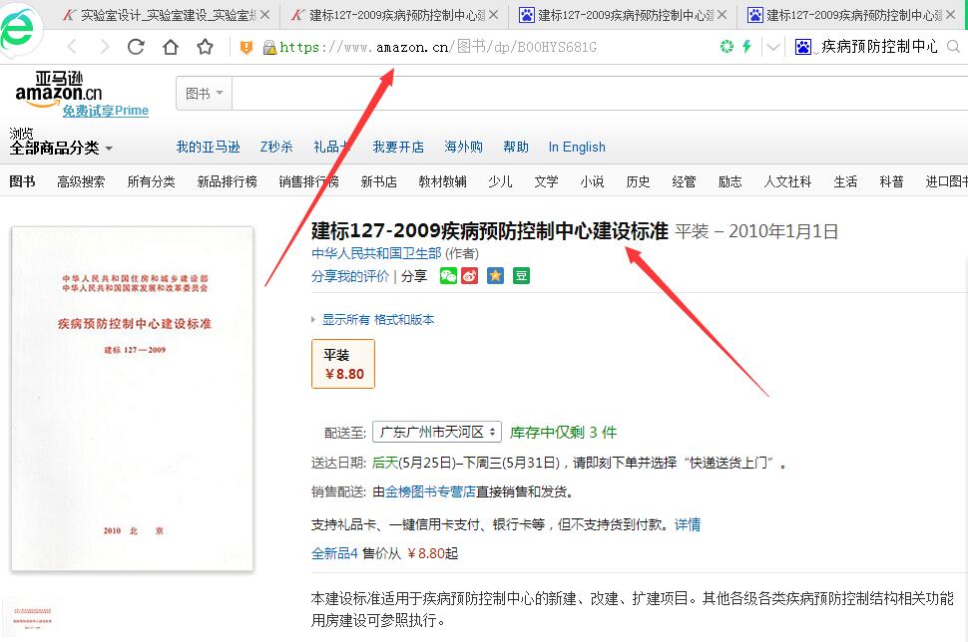This screenshot has width=968, height=642.
Task: Click the lightning speed-mode icon
Action: tap(746, 47)
